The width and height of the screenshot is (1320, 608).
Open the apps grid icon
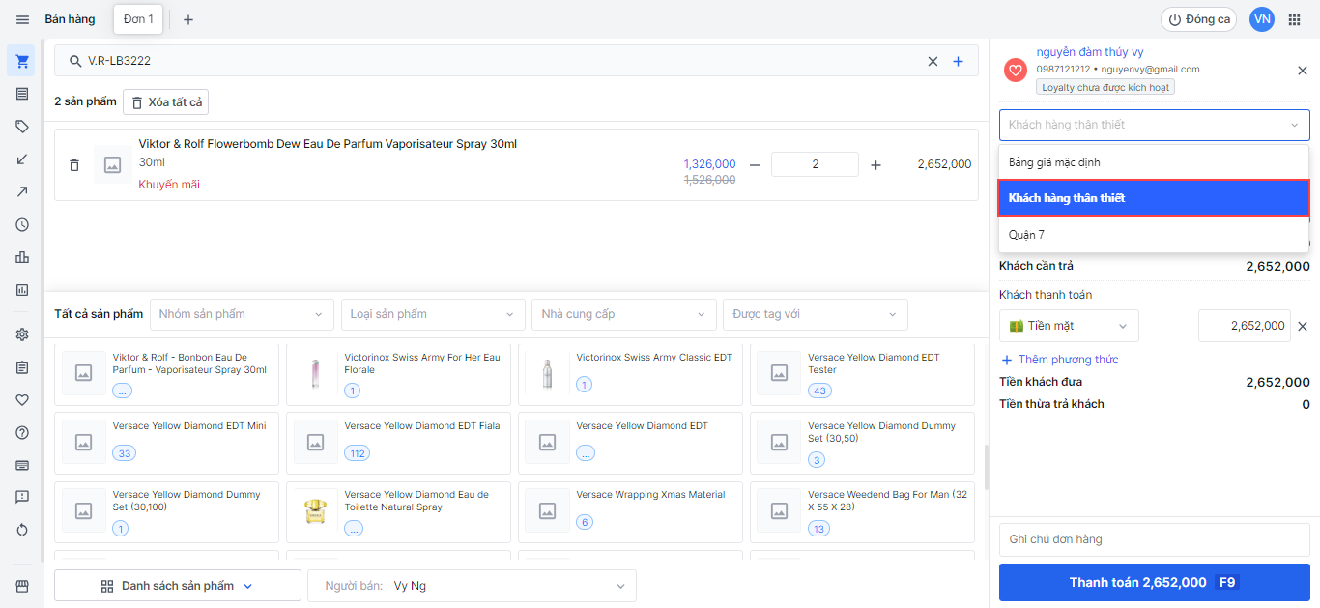1294,19
